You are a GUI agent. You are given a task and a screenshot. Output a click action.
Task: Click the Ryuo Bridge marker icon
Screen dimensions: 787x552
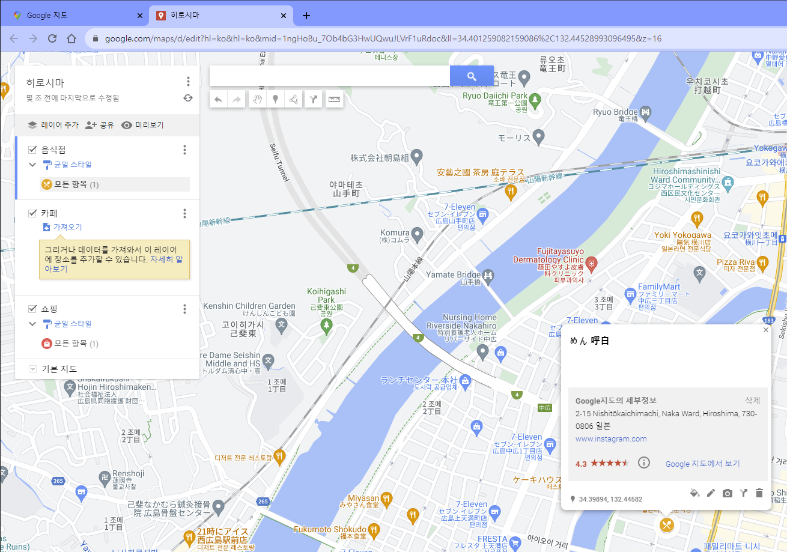point(646,112)
